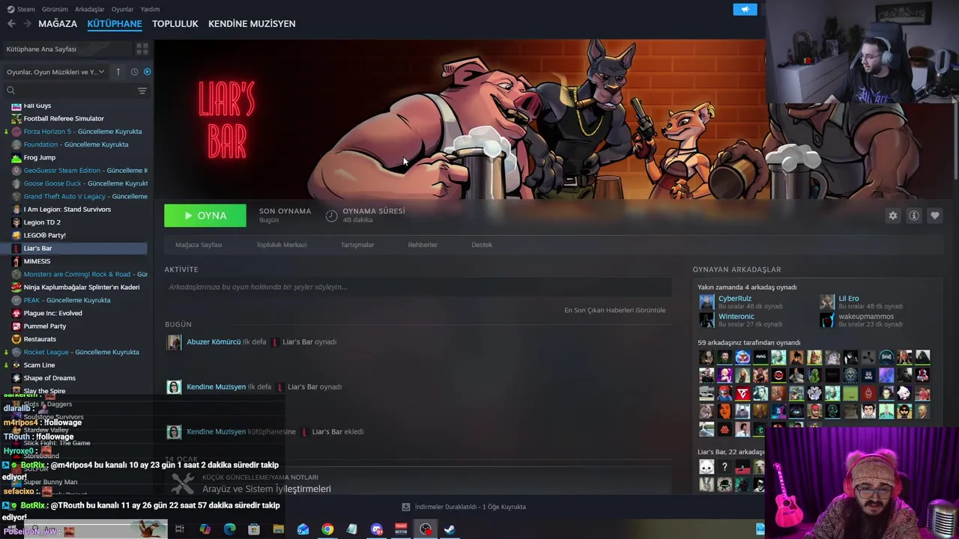Open friend Lil Ero profile
Viewport: 959px width, 539px height.
tap(849, 299)
